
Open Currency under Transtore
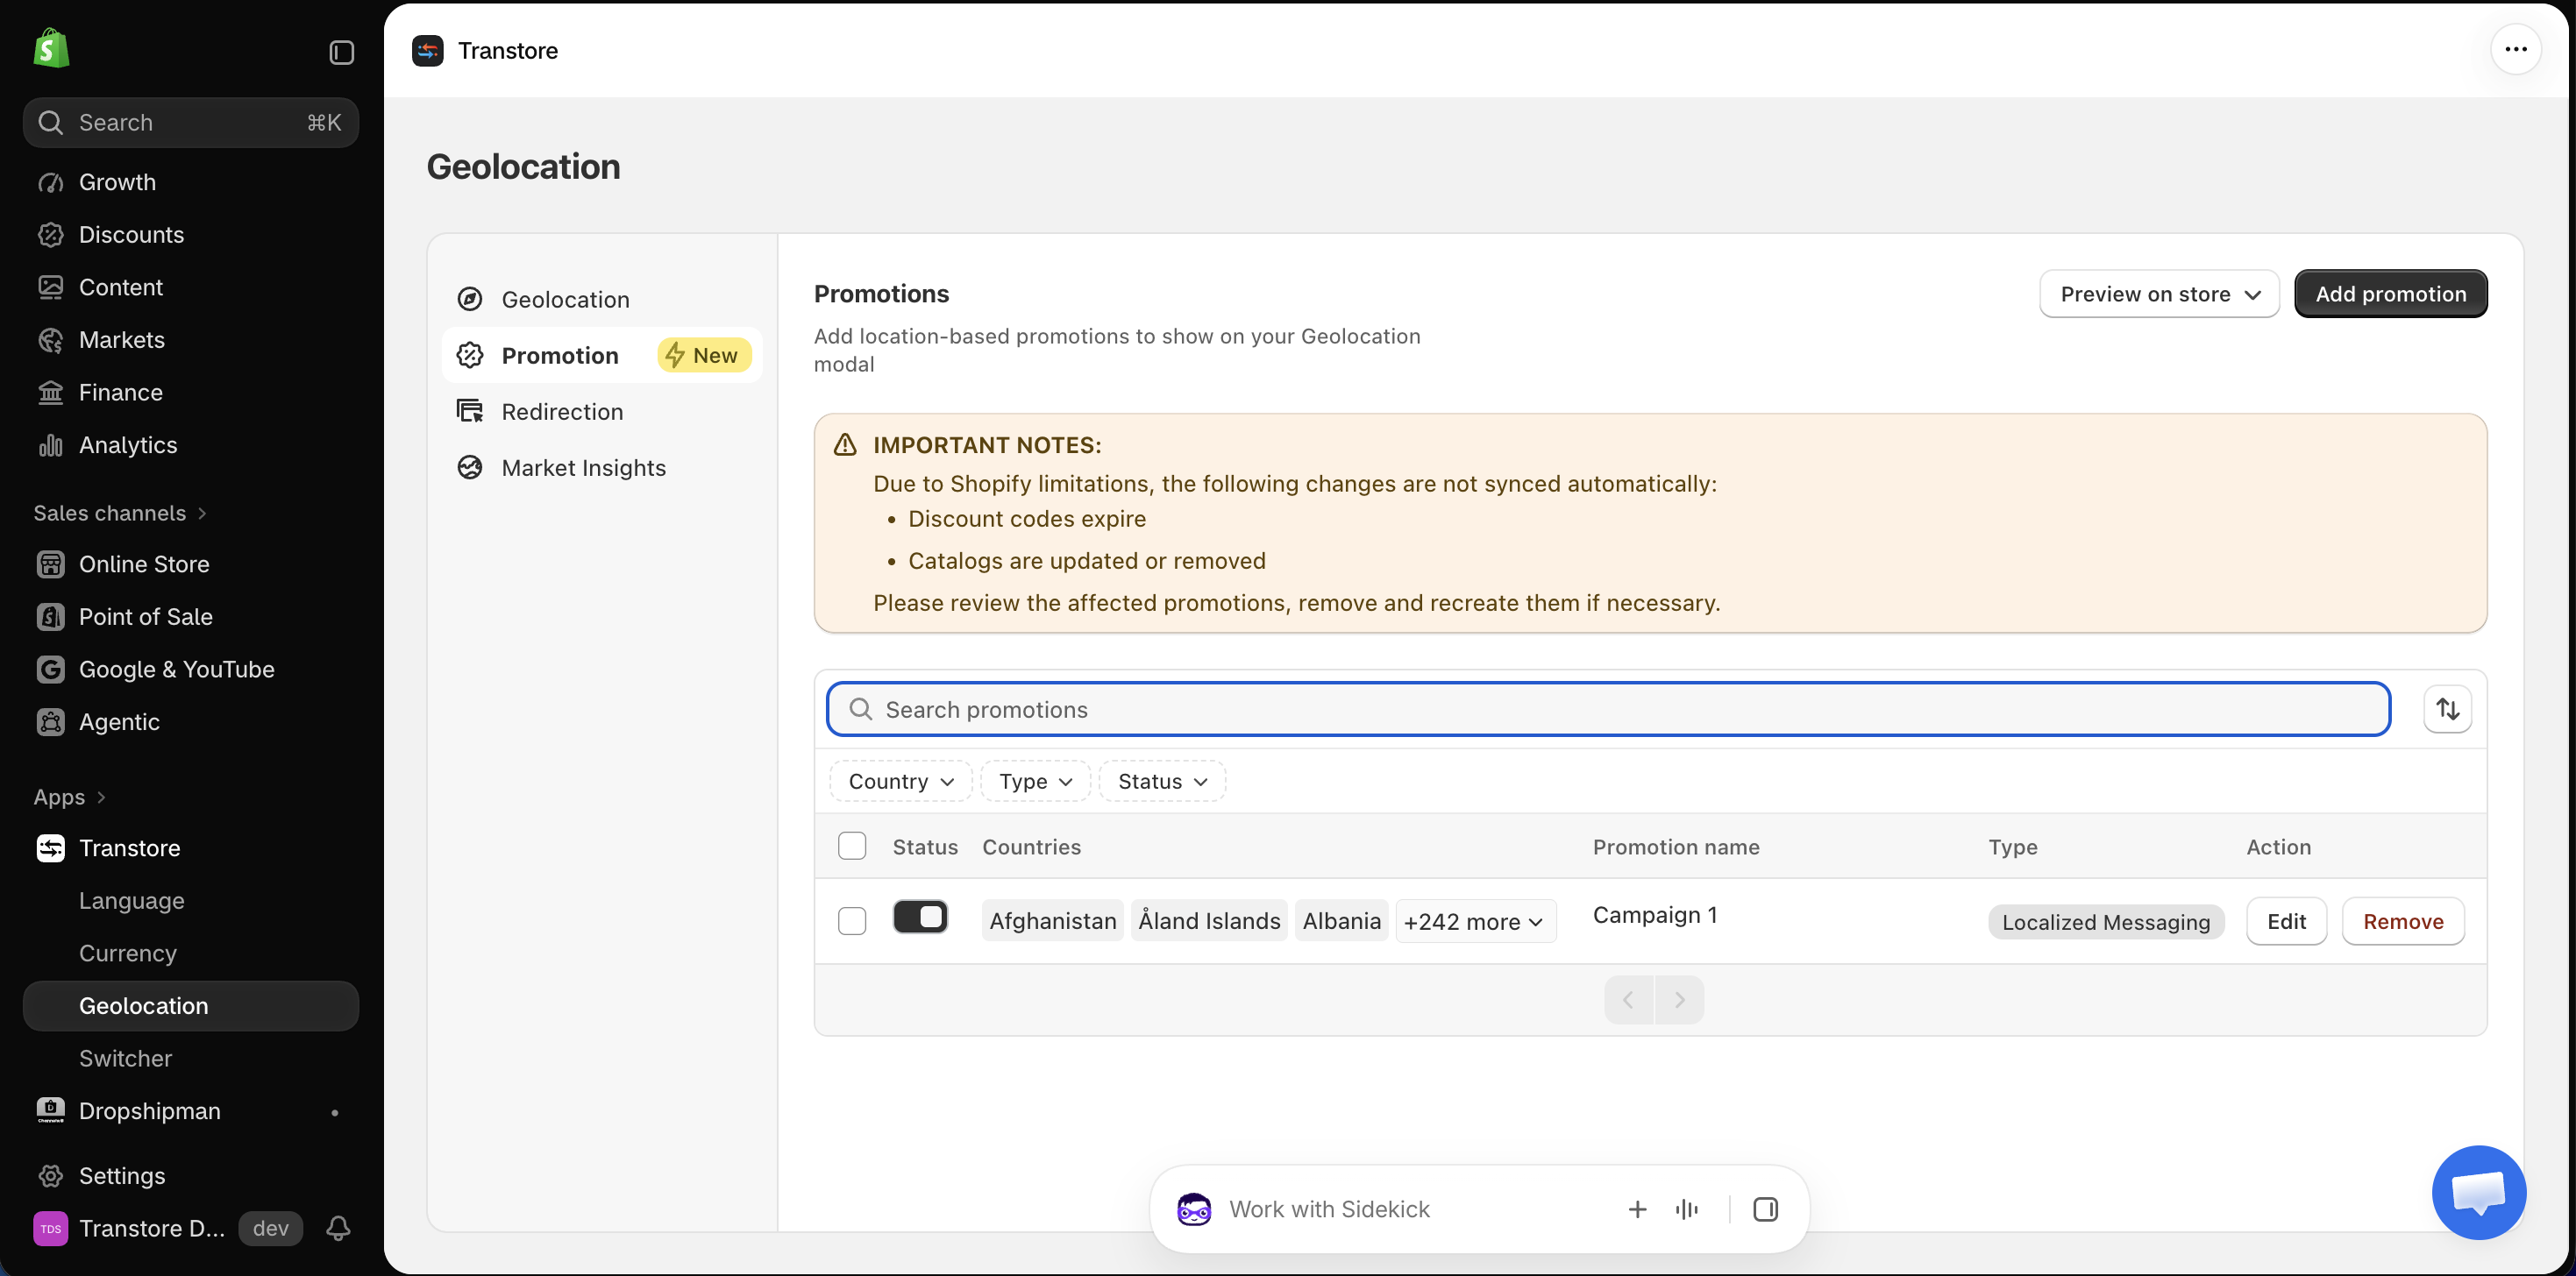(x=191, y=953)
